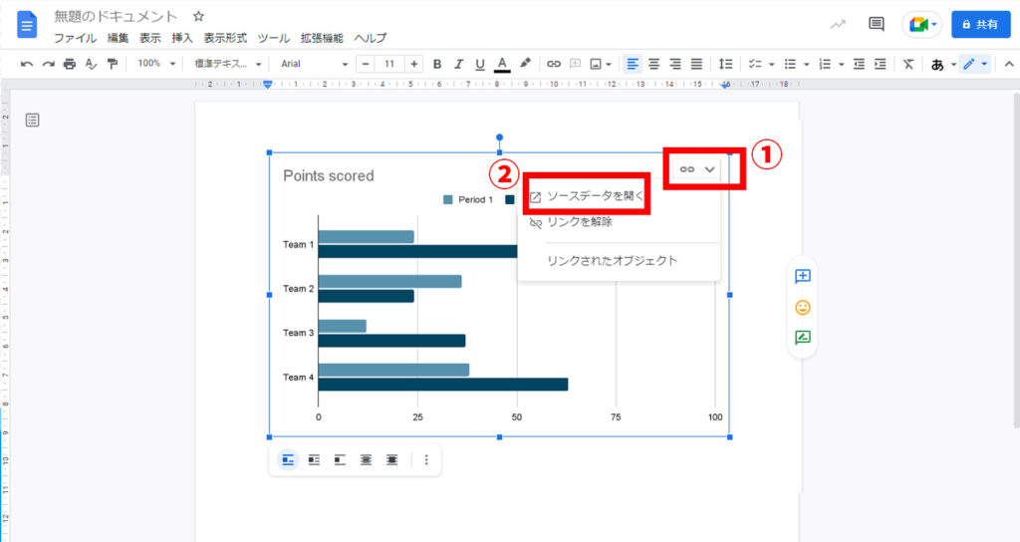This screenshot has height=542, width=1020.
Task: Open the ファイル menu
Action: point(75,38)
